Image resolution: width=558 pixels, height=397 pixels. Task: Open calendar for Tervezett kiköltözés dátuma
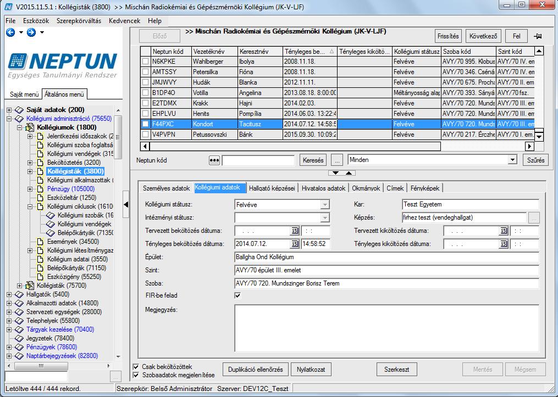(503, 231)
